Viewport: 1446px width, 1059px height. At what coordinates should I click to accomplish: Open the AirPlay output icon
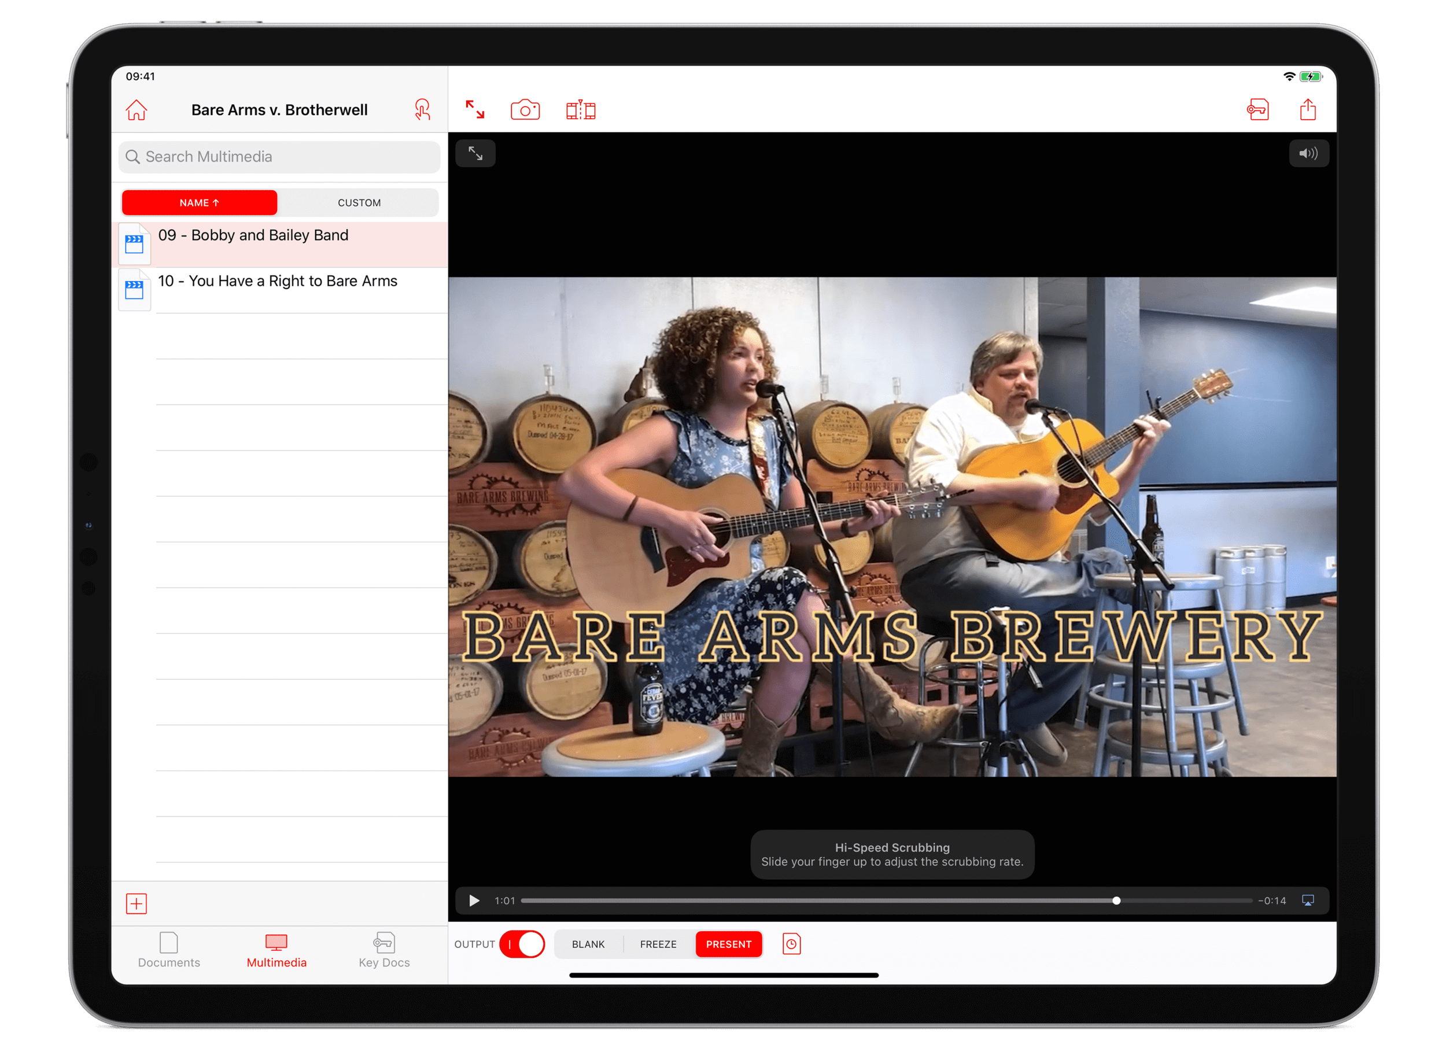pos(1308,901)
